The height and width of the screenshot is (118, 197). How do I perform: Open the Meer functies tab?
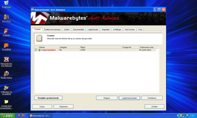tap(130, 29)
